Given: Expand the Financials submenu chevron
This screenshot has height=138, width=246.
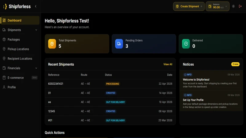Looking at the screenshot, I should (x=36, y=68).
